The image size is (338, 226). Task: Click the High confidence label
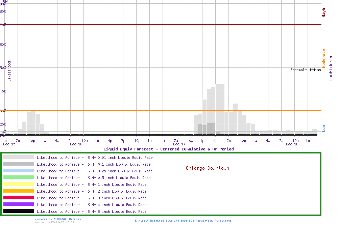(323, 13)
